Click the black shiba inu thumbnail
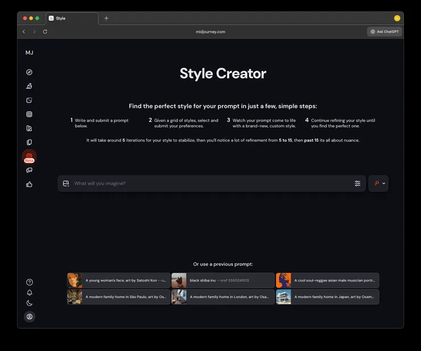The height and width of the screenshot is (351, 421). pyautogui.click(x=179, y=280)
